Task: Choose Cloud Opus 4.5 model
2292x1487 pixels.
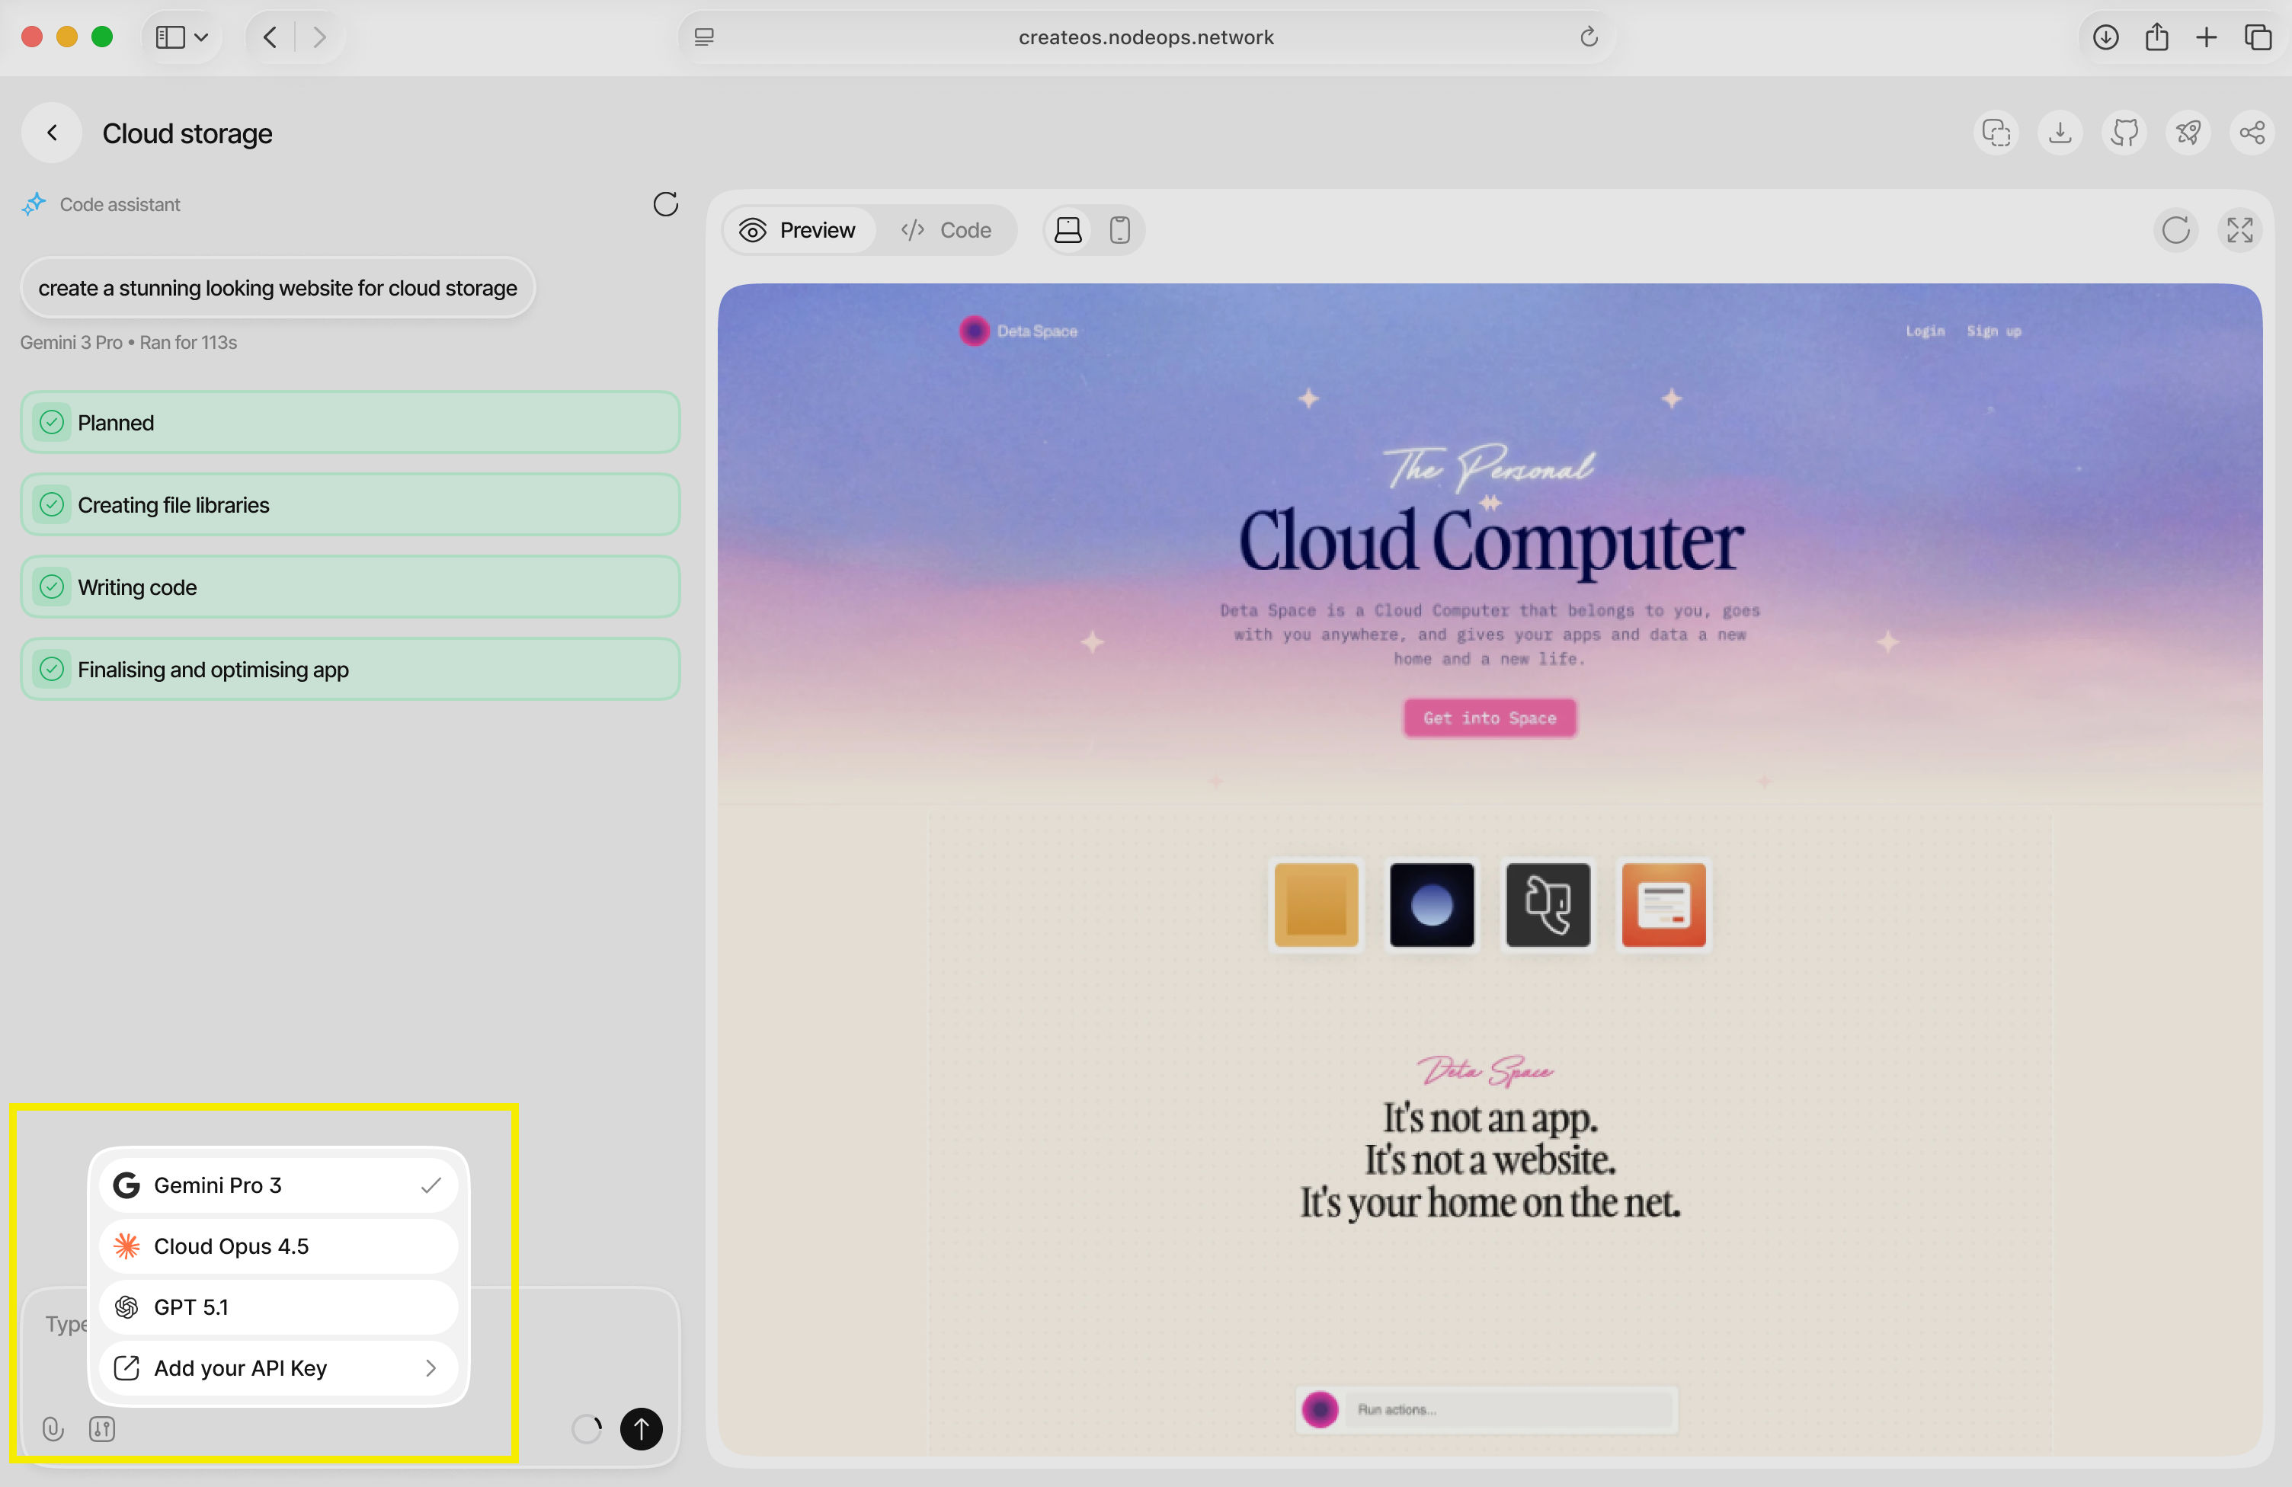Action: (277, 1246)
